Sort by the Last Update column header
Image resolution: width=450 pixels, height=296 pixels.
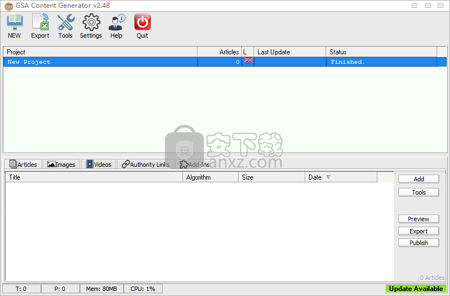tap(290, 52)
